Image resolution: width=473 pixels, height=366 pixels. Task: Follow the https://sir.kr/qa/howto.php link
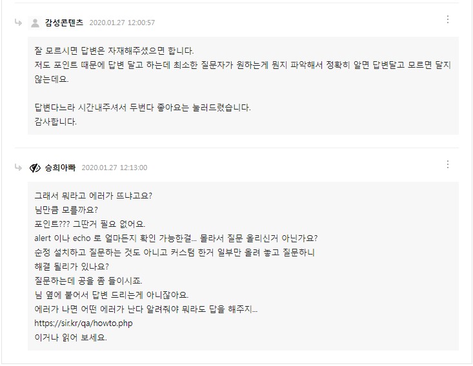83,323
